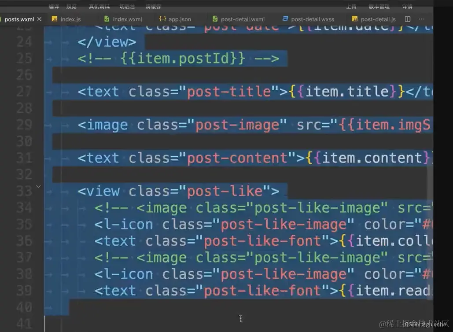
Task: Switch to the index.js tab
Action: click(67, 19)
